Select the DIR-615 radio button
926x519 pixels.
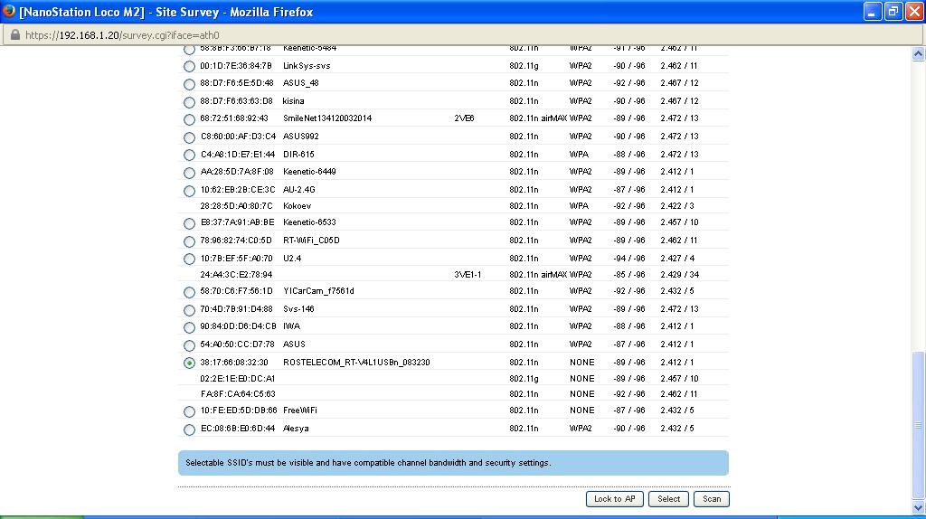189,156
